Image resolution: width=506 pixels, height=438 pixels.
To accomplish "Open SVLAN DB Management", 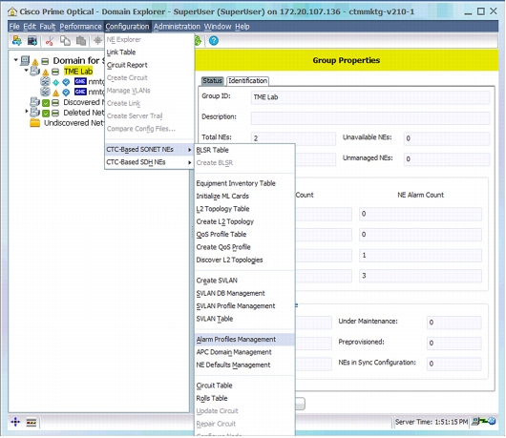I will 245,293.
